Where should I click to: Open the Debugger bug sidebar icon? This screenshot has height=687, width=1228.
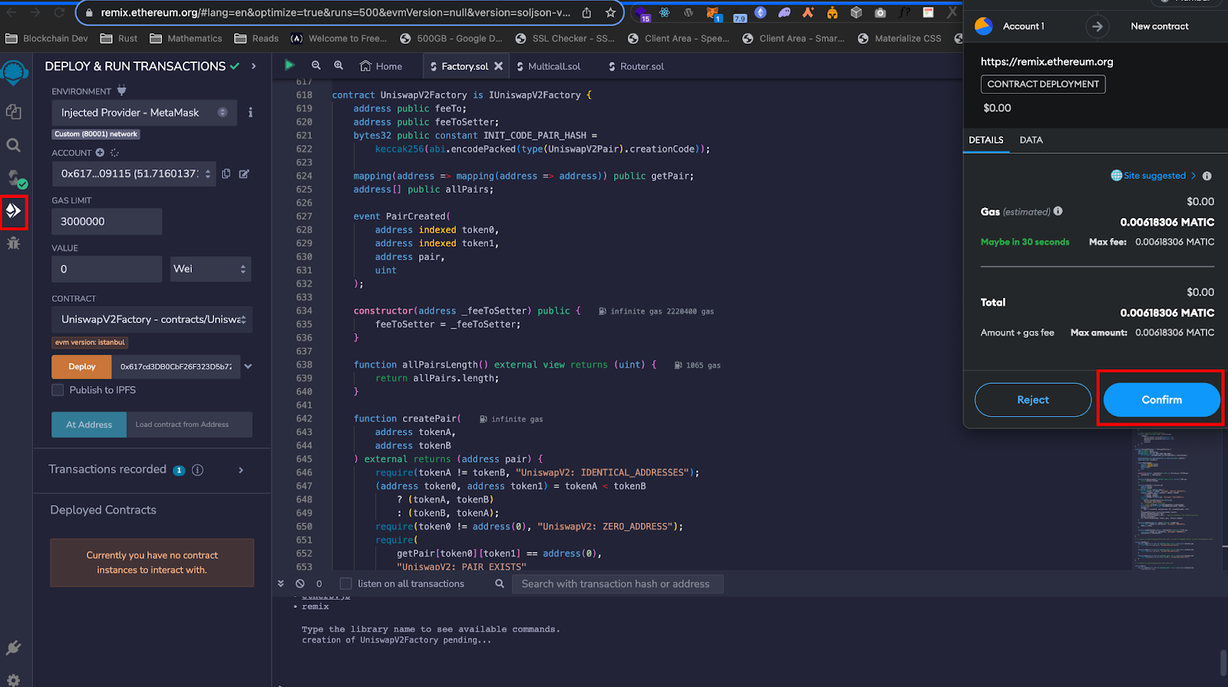point(14,243)
